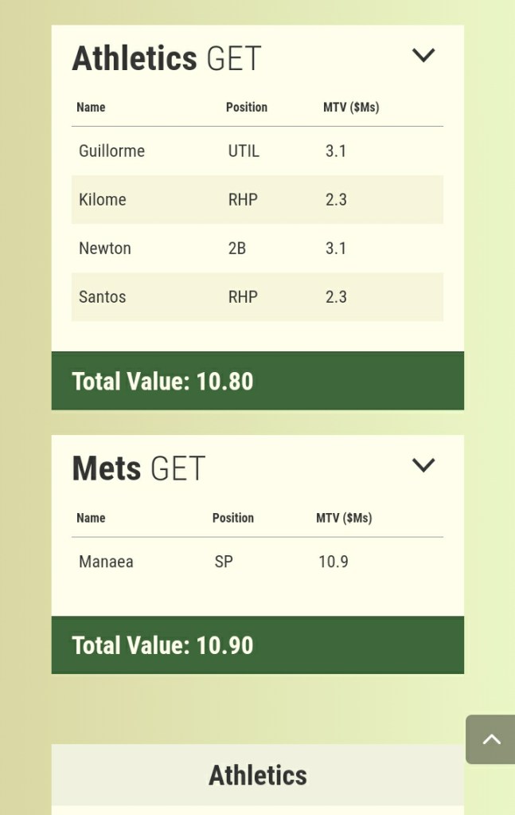515x815 pixels.
Task: Click the Athletics Total Value 10.80 bar
Action: point(257,381)
